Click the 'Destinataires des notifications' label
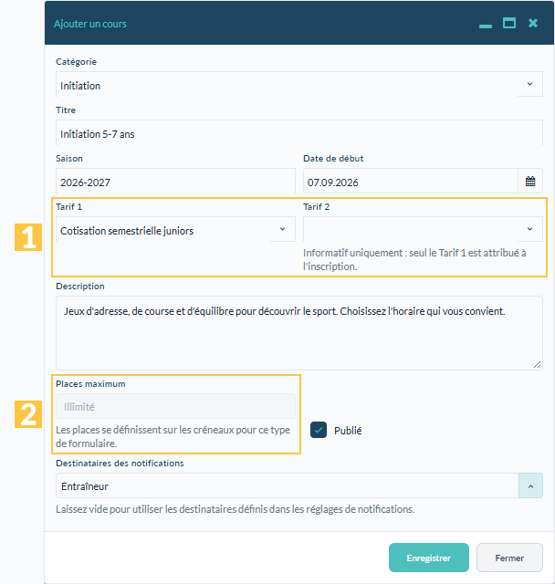The width and height of the screenshot is (555, 584). tap(120, 463)
